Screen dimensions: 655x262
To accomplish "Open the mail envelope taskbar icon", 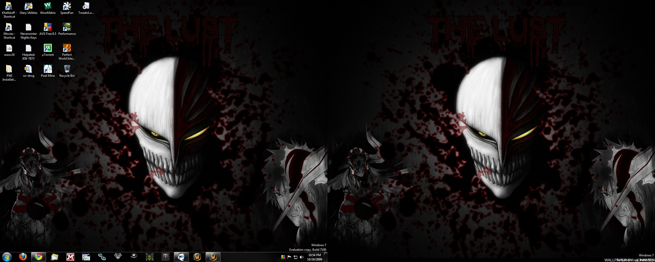I will [x=54, y=257].
